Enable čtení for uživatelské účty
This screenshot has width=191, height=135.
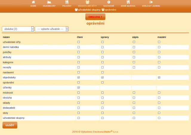(78, 42)
